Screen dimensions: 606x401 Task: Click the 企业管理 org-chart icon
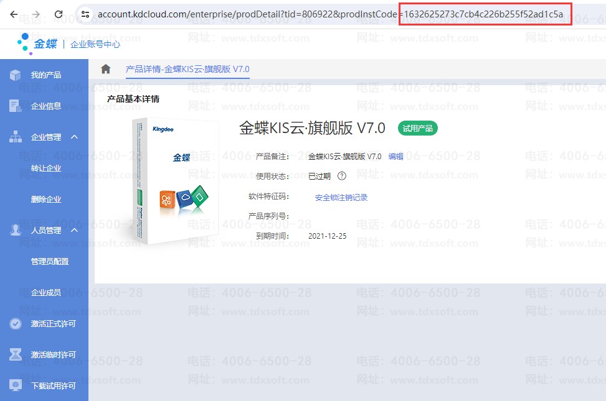point(15,137)
